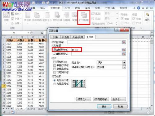The height and width of the screenshot is (116, 155).
Task: Select the row 15 header
Action: (x=4, y=86)
